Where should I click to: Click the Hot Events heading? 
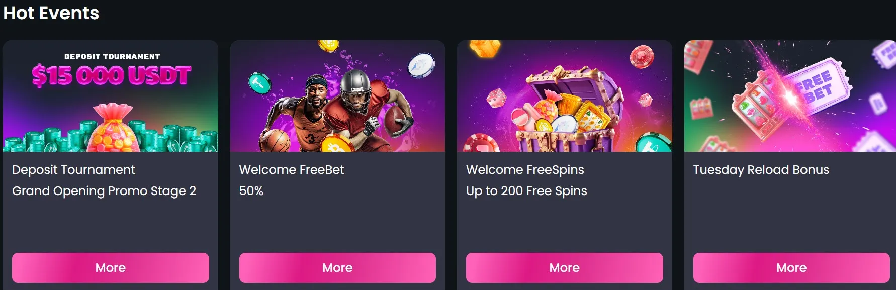tap(51, 13)
